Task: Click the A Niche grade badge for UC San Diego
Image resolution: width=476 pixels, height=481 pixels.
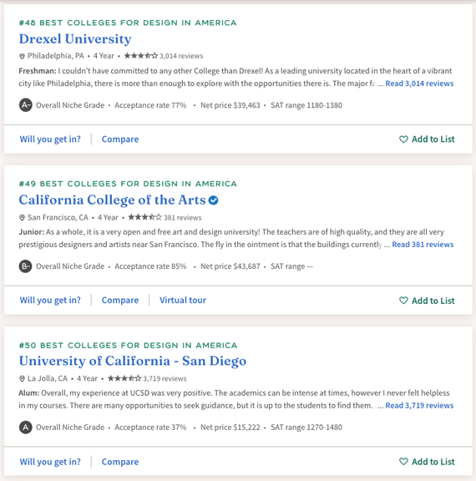Action: [x=26, y=428]
